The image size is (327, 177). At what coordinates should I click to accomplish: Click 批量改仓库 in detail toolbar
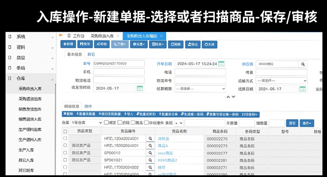(168, 114)
